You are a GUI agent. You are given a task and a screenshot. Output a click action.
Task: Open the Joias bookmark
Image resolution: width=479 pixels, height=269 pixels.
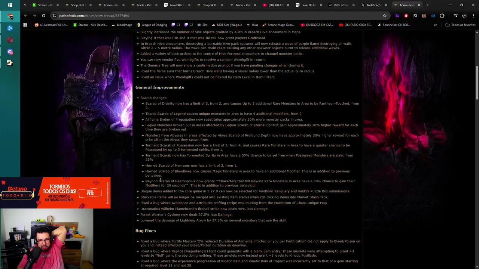pos(252,25)
